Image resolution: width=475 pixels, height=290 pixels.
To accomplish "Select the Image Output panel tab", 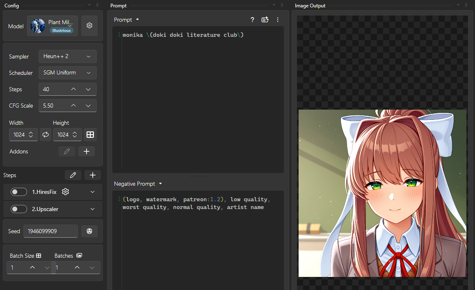I will pos(310,5).
